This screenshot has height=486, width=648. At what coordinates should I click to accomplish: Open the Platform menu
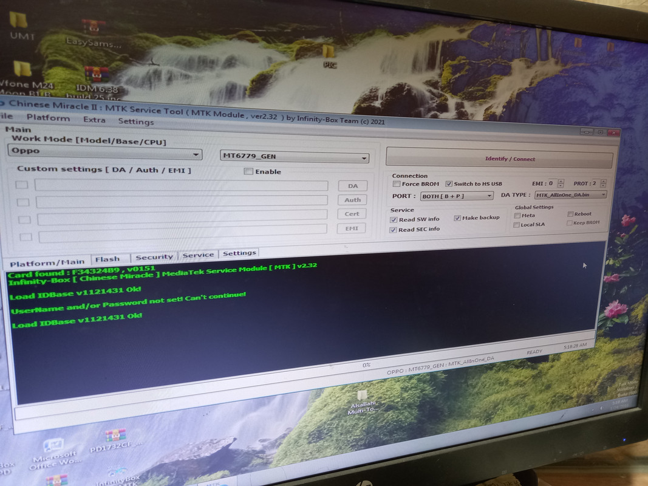point(48,118)
